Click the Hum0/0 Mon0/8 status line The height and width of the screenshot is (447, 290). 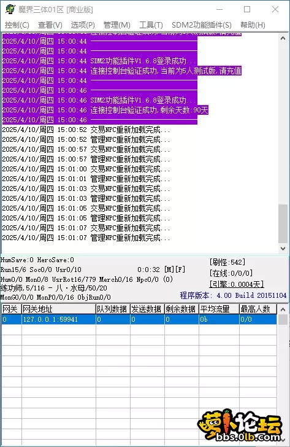click(86, 279)
